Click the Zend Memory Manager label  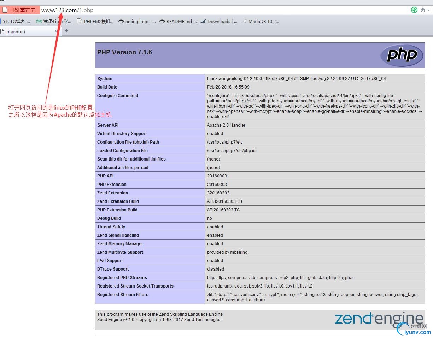pyautogui.click(x=120, y=244)
